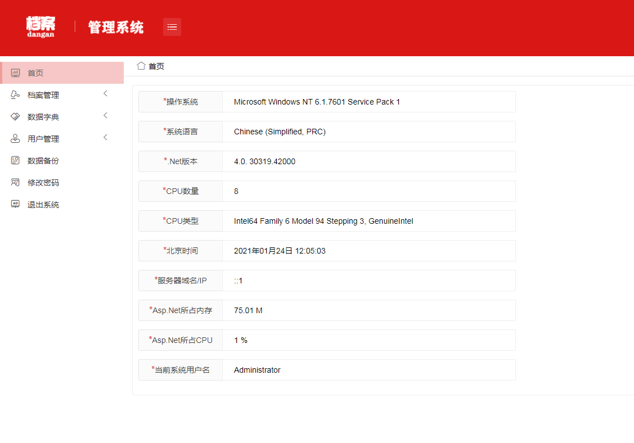Click the hamburger menu toggle in header
634x443 pixels.
point(172,27)
